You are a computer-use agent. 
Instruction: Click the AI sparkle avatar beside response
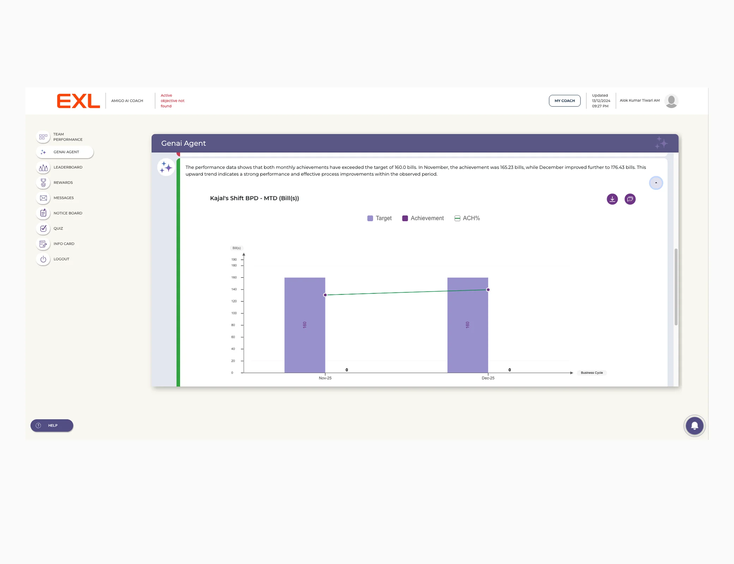[166, 167]
